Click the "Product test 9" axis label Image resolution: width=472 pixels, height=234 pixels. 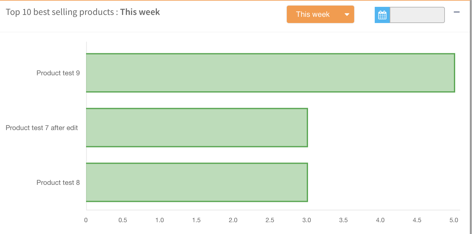click(58, 73)
